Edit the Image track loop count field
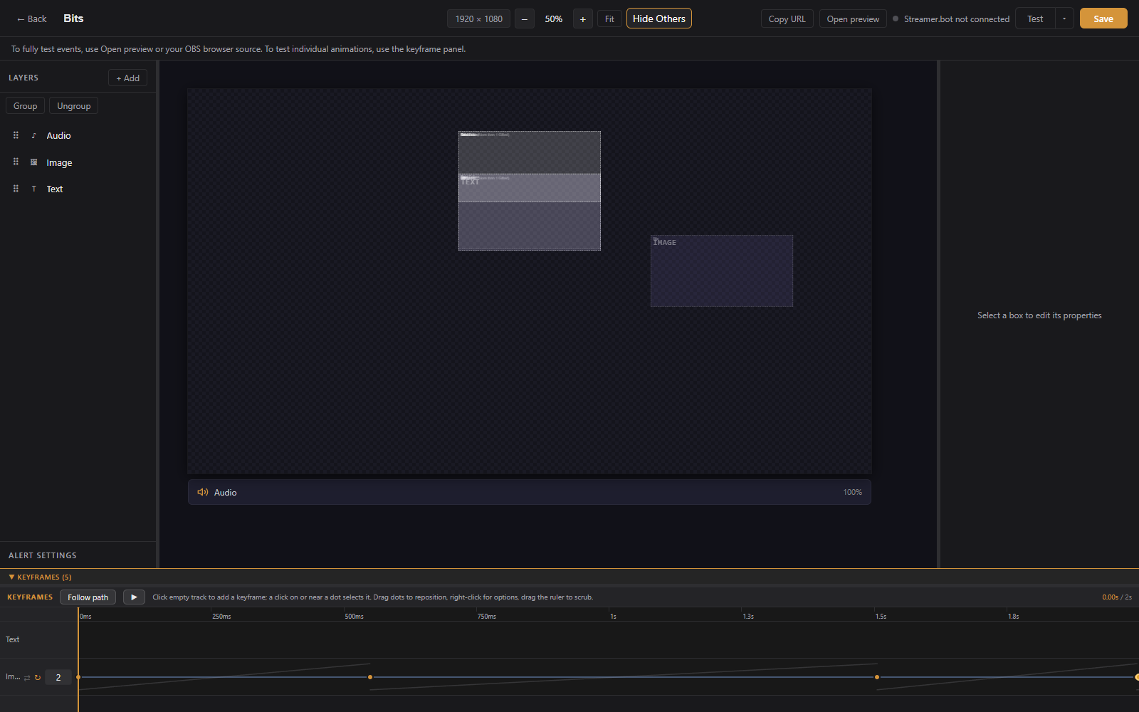 tap(58, 677)
